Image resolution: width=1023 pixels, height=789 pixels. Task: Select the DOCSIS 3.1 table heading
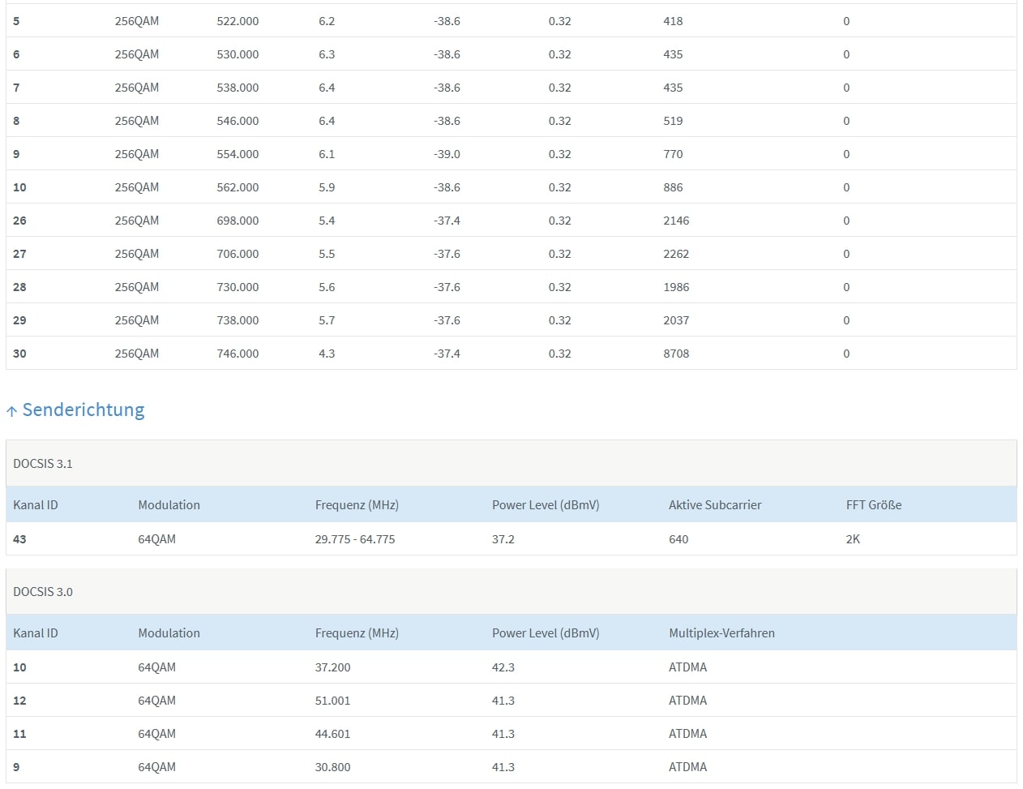pyautogui.click(x=43, y=464)
